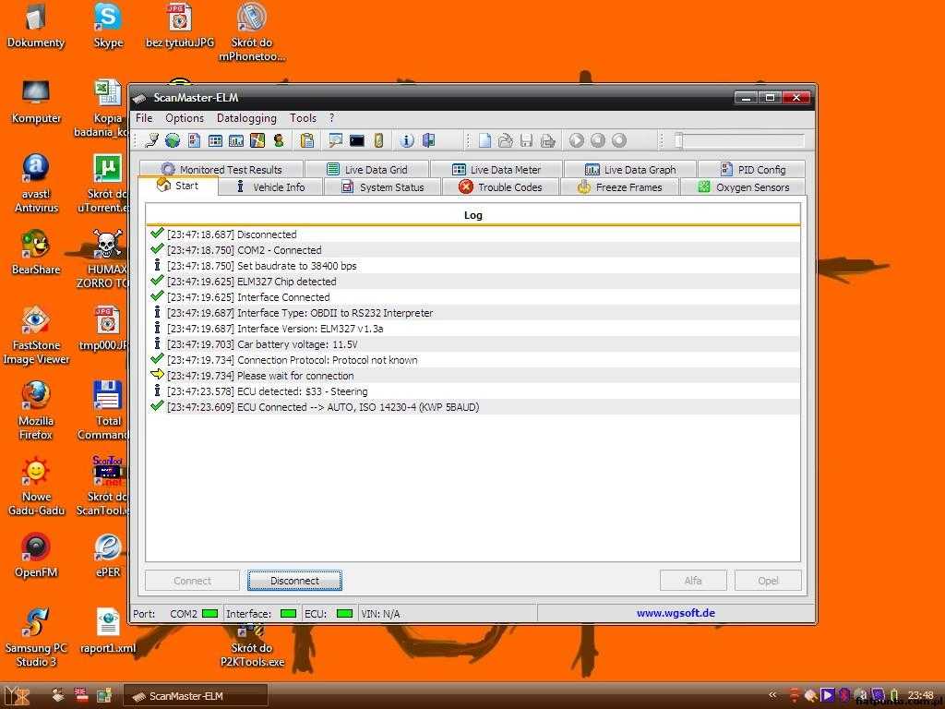Image resolution: width=945 pixels, height=709 pixels.
Task: Switch to the Trouble Codes tab
Action: point(500,186)
